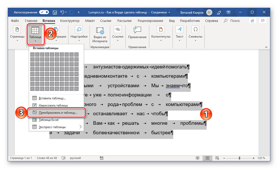The height and width of the screenshot is (169, 278).
Task: Switch to the Главная tab
Action: (x=31, y=21)
